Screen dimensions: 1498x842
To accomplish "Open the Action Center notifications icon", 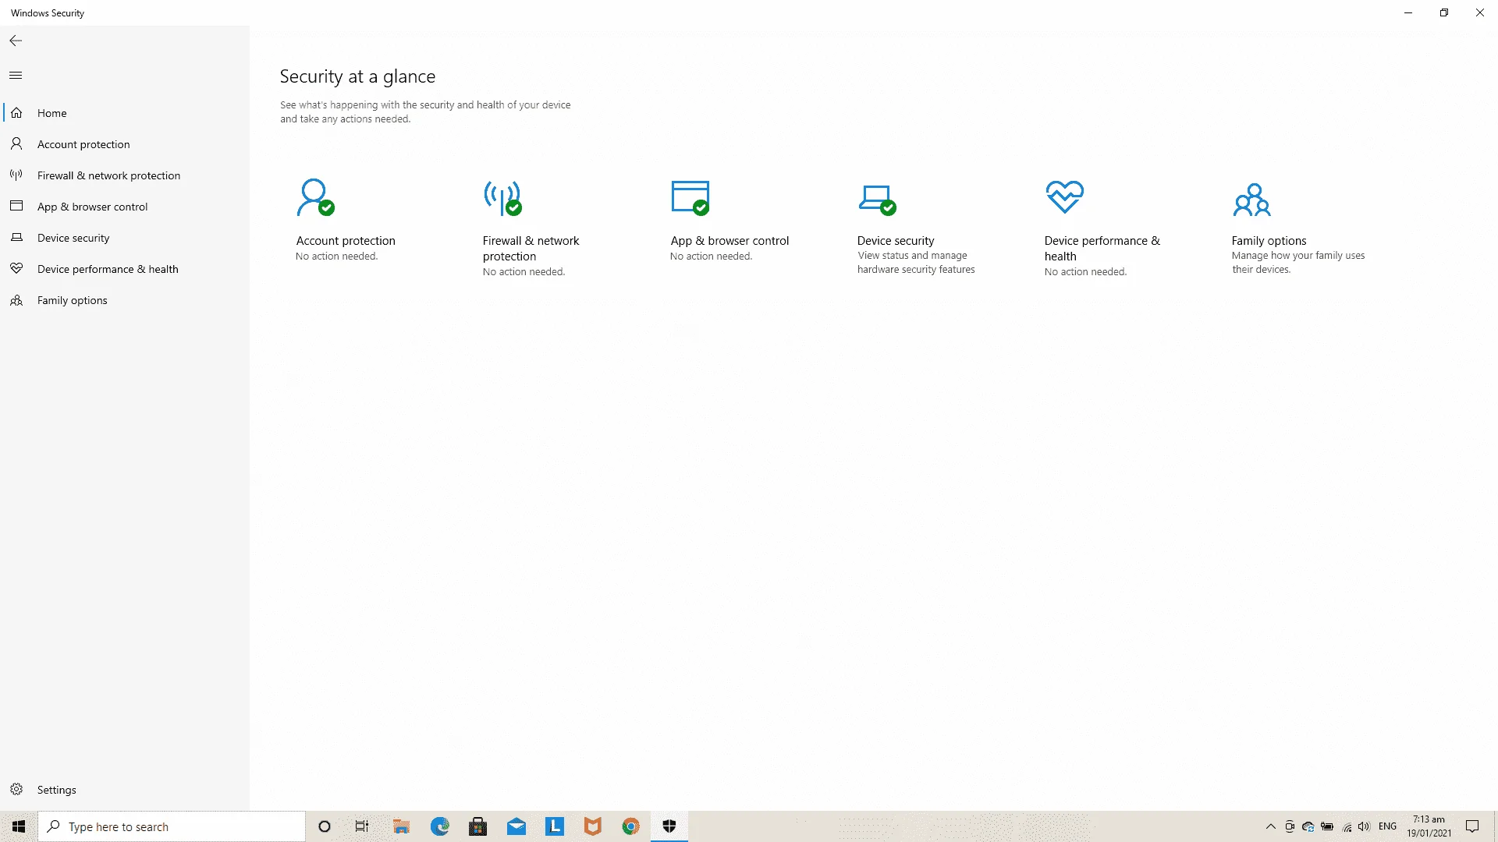I will click(x=1472, y=826).
